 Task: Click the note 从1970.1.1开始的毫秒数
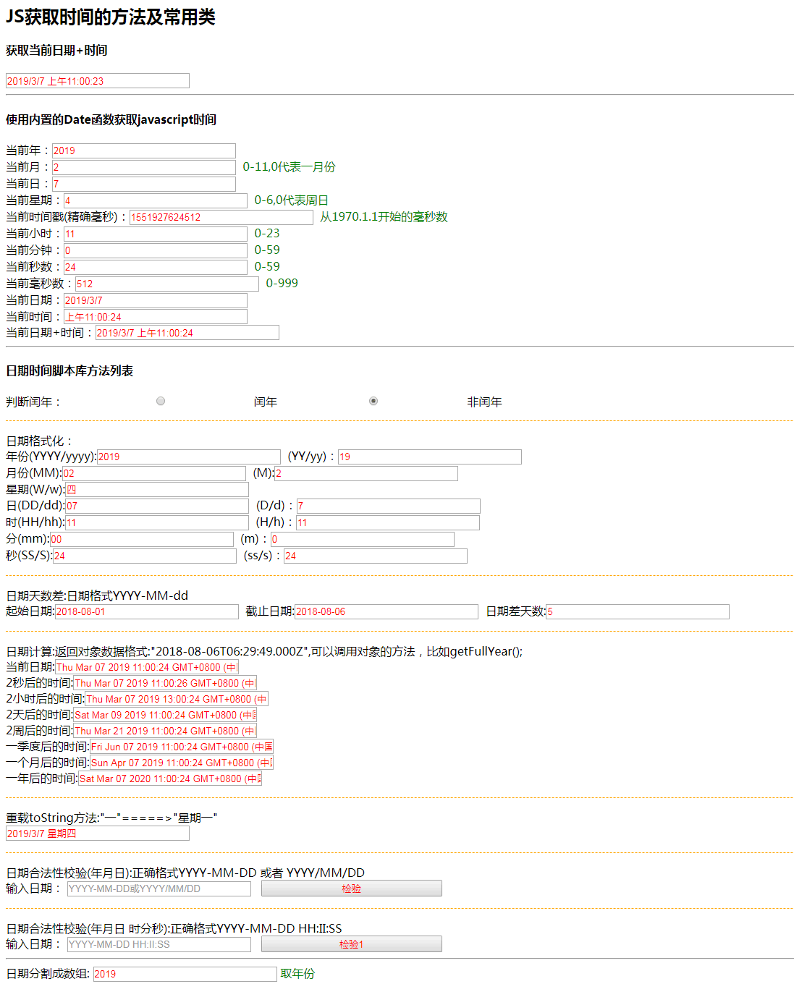[x=384, y=217]
